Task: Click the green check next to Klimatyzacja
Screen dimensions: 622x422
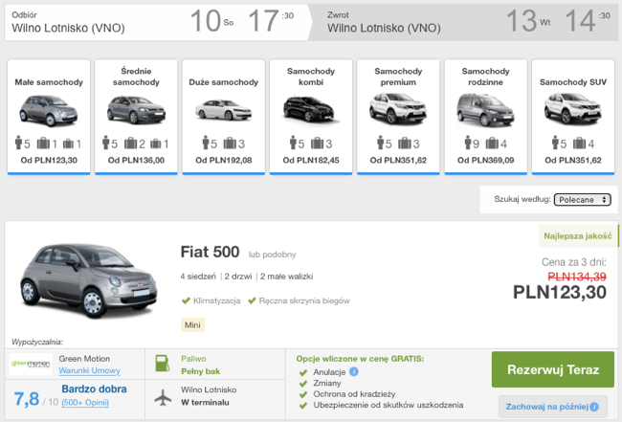Action: [186, 300]
